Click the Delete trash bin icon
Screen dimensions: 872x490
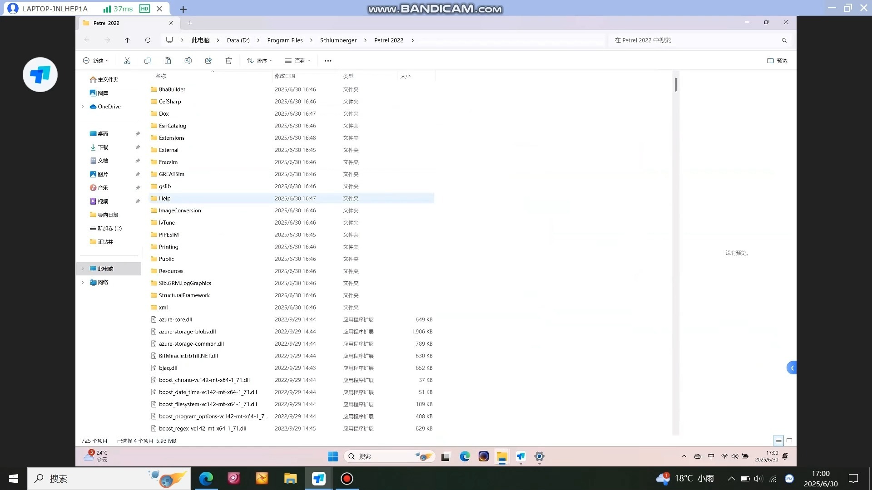point(228,60)
